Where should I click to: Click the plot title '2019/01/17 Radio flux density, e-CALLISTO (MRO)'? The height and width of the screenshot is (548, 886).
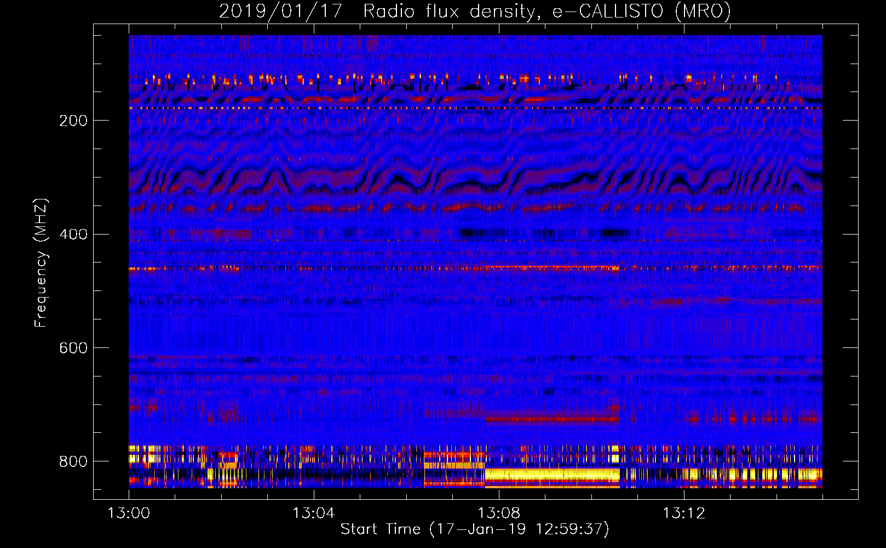[475, 11]
